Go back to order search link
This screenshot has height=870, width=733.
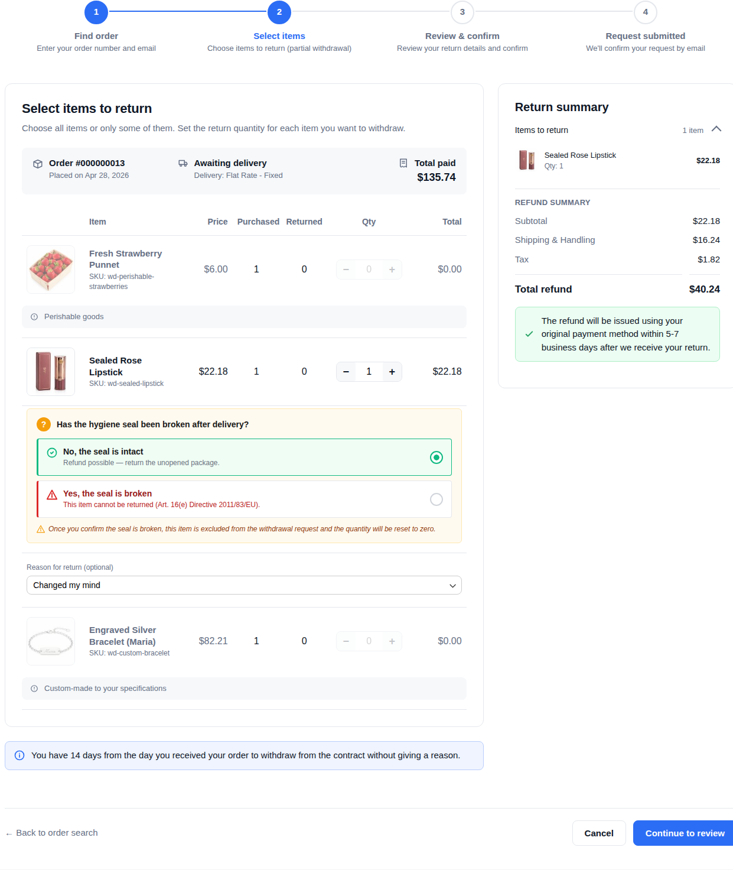(52, 833)
